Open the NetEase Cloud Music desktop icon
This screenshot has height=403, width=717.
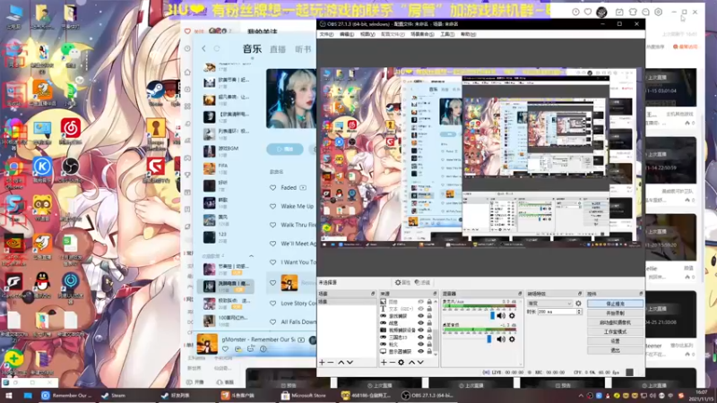[x=71, y=132]
